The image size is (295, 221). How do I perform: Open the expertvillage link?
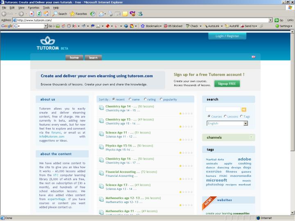point(57,199)
